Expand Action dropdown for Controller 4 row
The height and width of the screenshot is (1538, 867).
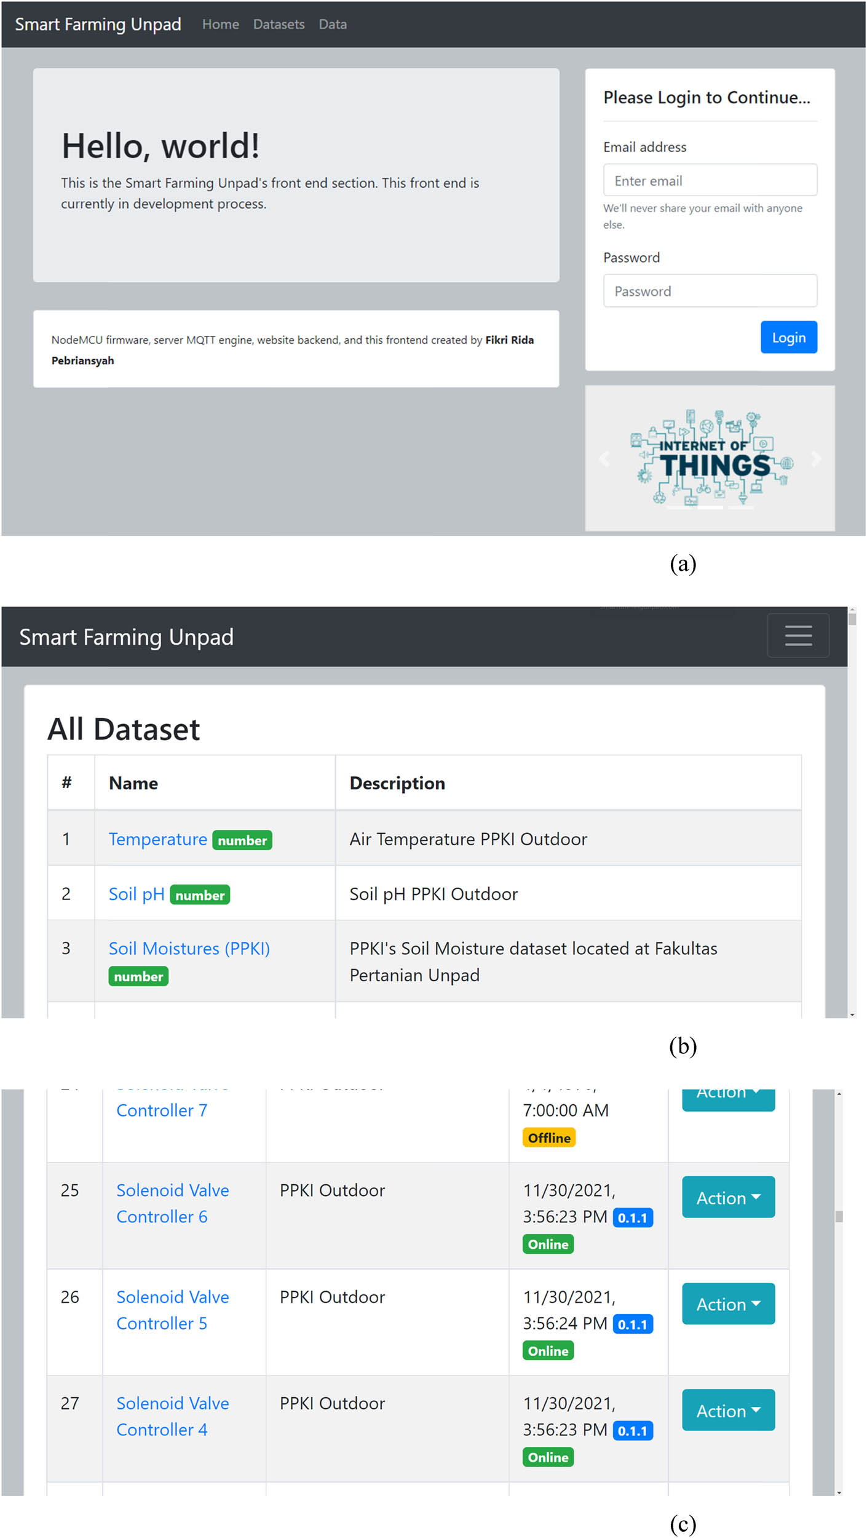pos(728,1410)
